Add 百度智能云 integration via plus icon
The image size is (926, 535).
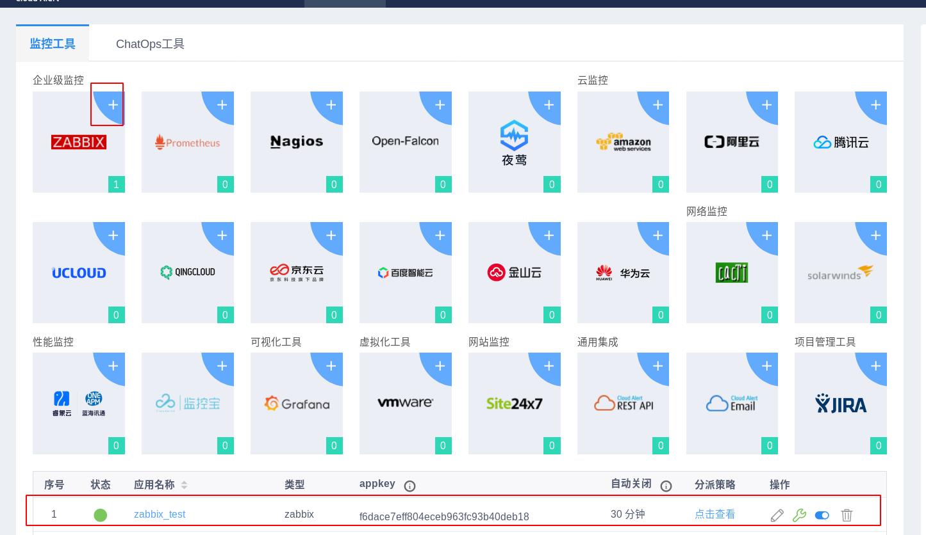pos(440,235)
